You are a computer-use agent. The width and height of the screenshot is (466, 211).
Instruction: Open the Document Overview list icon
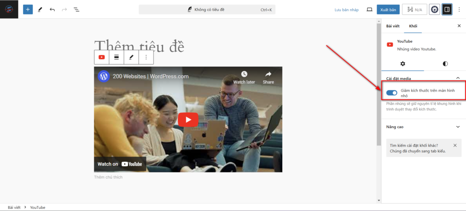[x=76, y=9]
